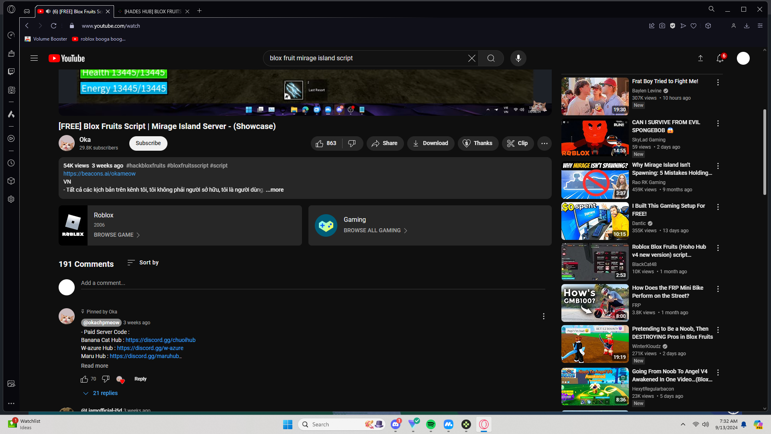Clear the search box with X icon
This screenshot has height=434, width=771.
[x=472, y=58]
